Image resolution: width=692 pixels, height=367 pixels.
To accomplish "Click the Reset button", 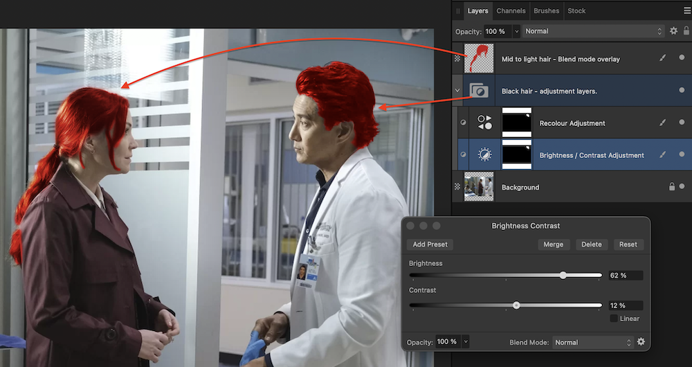I will (x=628, y=244).
